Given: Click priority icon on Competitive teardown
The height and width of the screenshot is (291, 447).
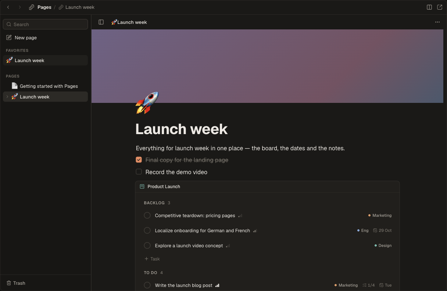Looking at the screenshot, I should [240, 216].
